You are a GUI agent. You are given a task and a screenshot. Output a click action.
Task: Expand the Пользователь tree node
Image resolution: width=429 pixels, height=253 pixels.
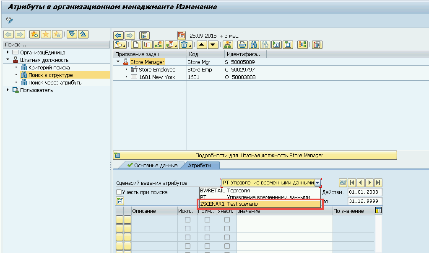pyautogui.click(x=8, y=90)
